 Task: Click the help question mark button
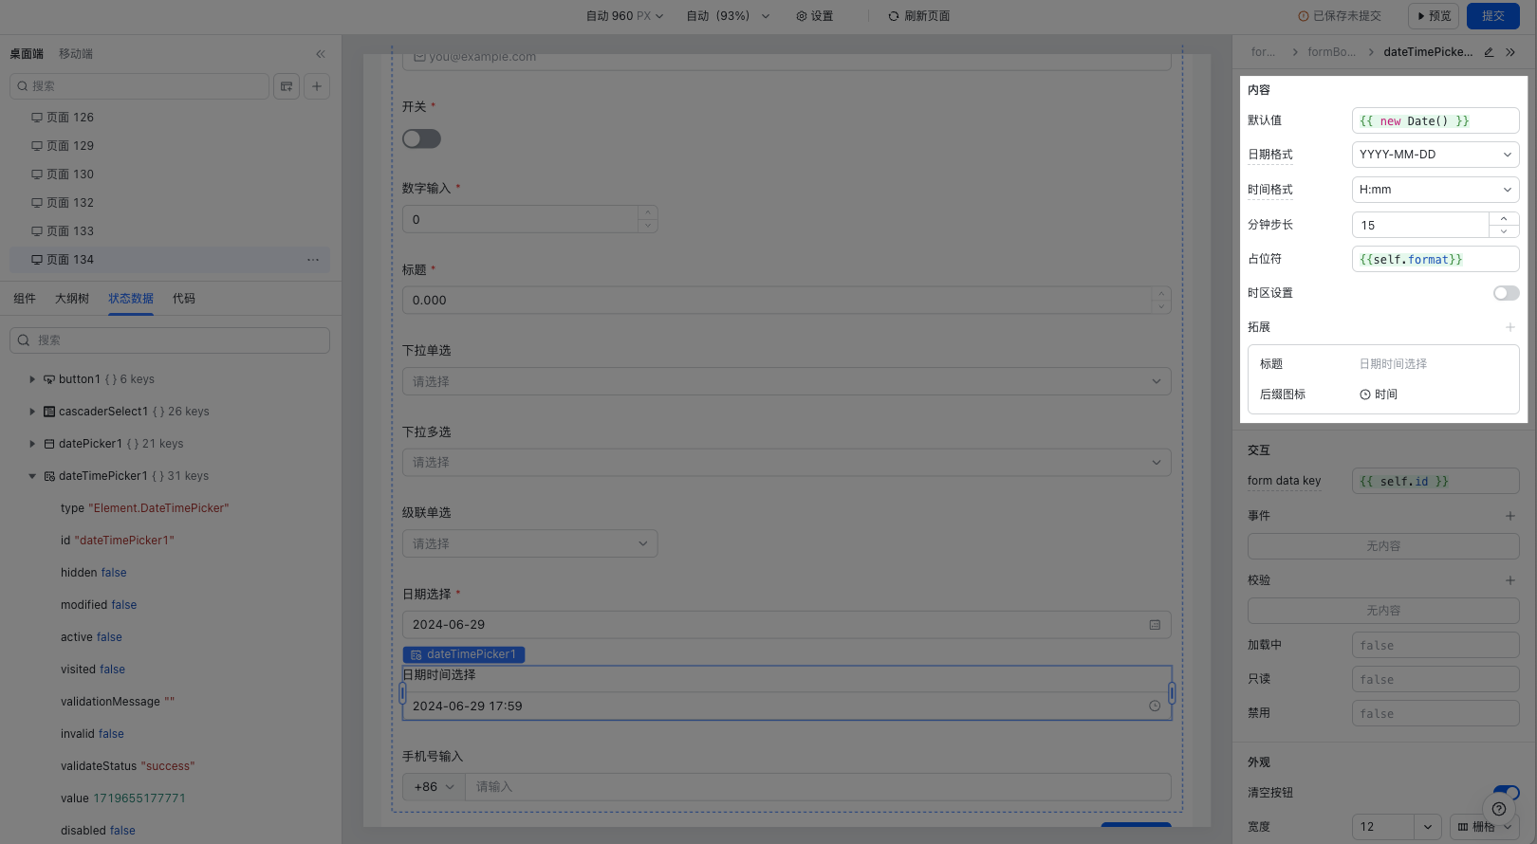(1499, 809)
